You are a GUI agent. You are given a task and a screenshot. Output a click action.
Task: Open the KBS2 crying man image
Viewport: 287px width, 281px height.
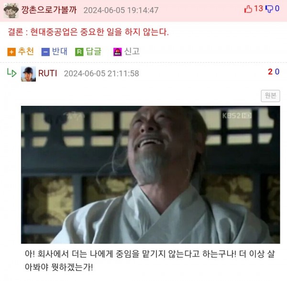point(151,175)
